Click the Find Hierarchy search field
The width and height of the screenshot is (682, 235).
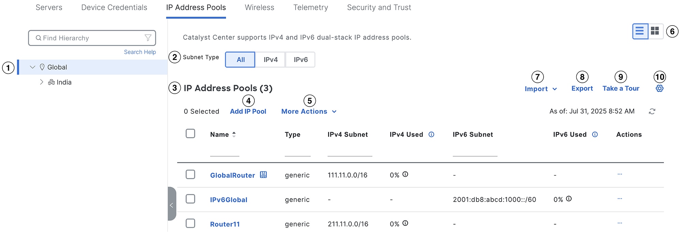[x=89, y=38]
